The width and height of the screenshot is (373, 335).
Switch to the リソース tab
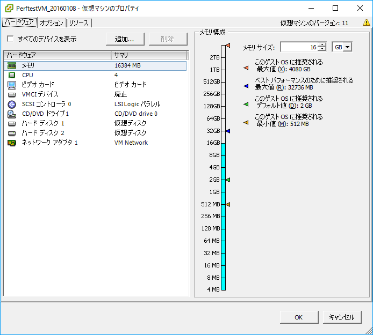tap(79, 23)
